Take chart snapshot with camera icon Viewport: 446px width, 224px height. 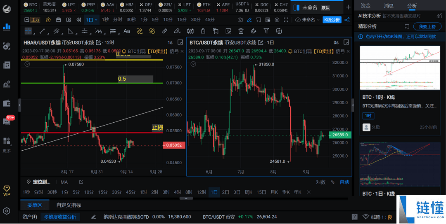point(240,20)
